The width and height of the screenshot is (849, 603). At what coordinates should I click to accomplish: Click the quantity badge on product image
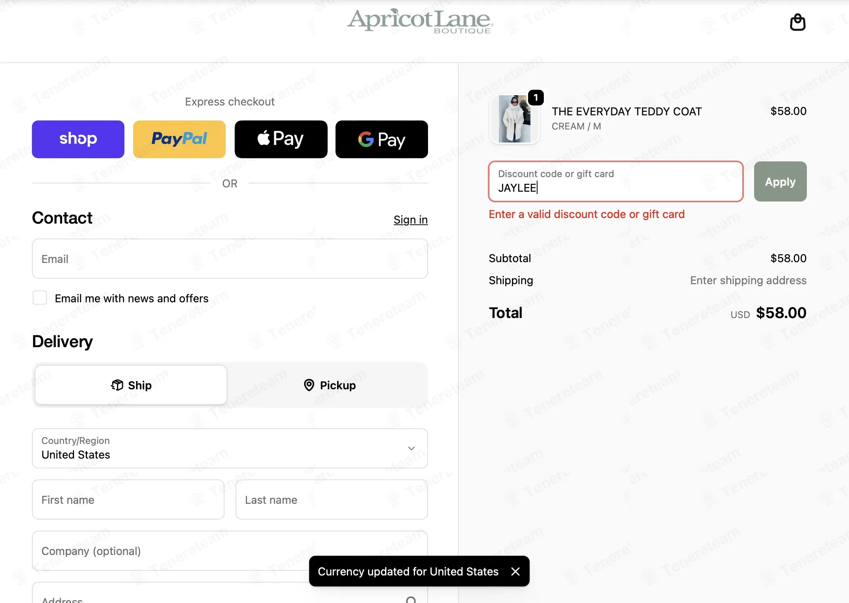point(536,97)
